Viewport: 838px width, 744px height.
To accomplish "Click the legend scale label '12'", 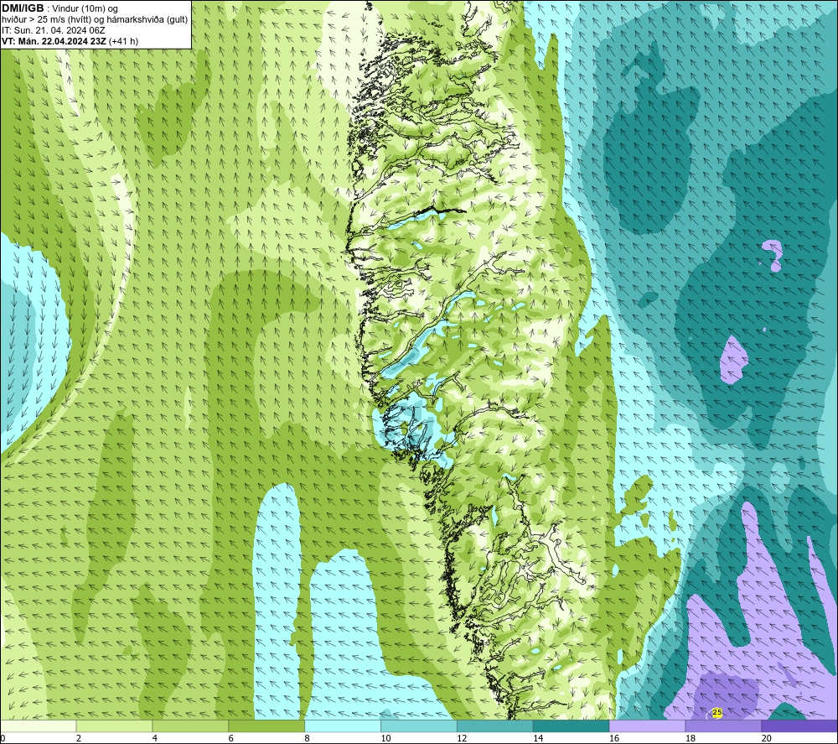I will pos(462,739).
